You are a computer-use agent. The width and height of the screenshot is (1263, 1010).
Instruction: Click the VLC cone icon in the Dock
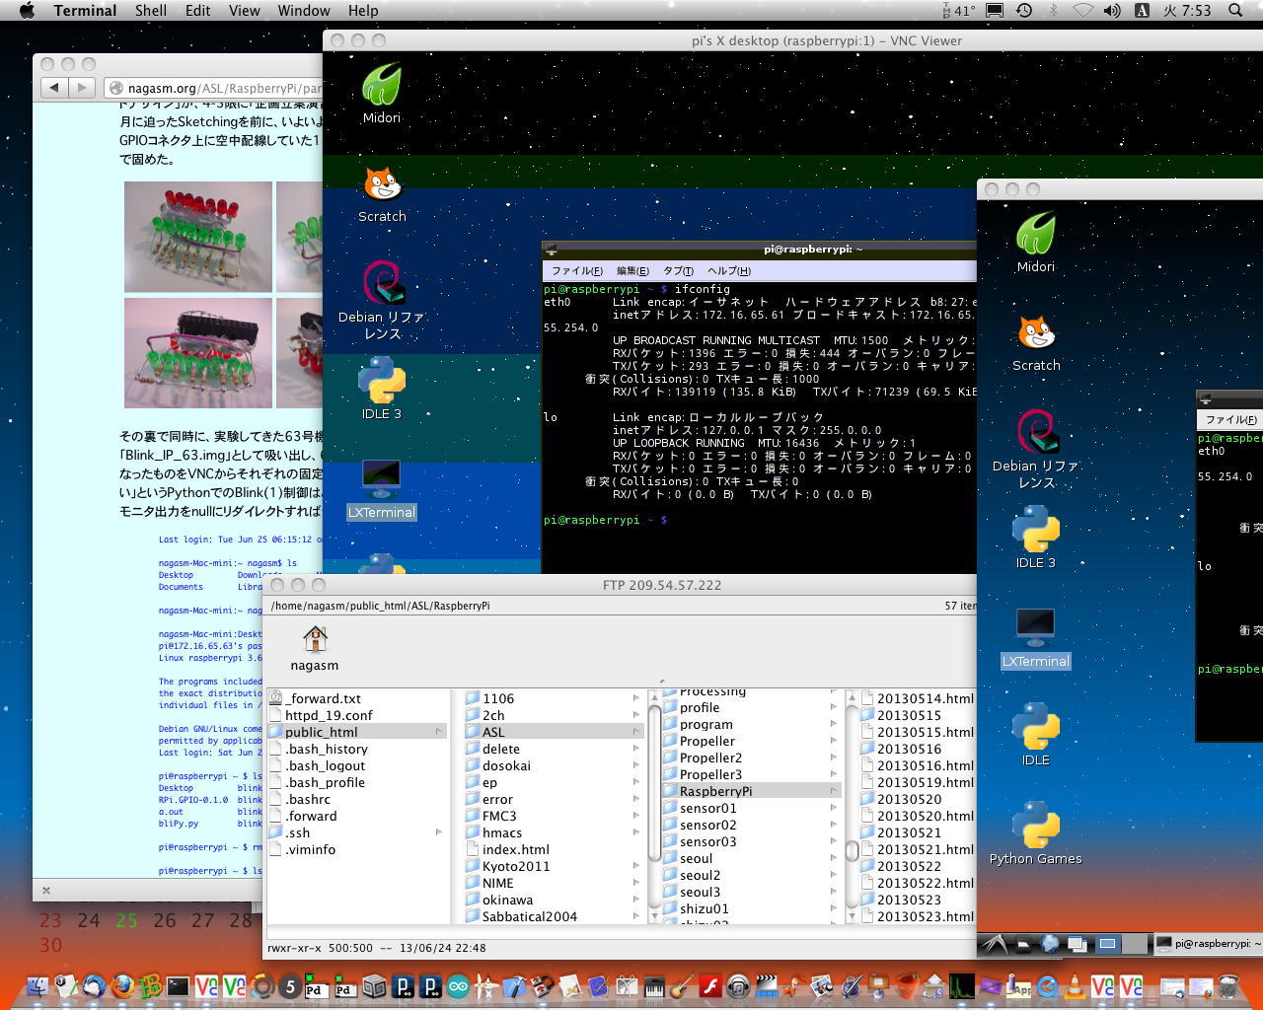pyautogui.click(x=1075, y=985)
